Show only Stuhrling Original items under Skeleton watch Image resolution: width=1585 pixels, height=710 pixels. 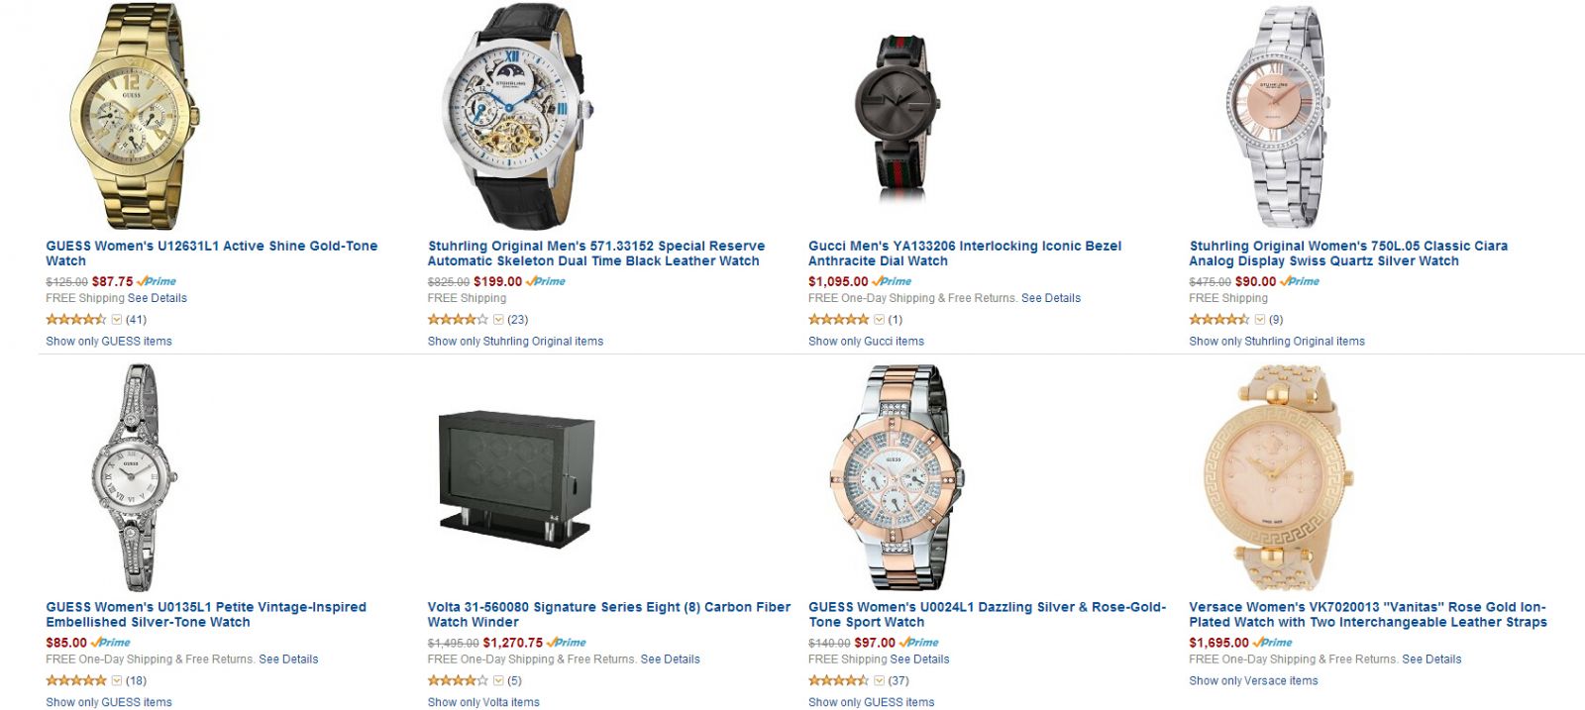pyautogui.click(x=515, y=342)
